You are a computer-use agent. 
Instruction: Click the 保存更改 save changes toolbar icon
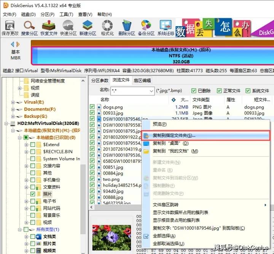(10, 27)
